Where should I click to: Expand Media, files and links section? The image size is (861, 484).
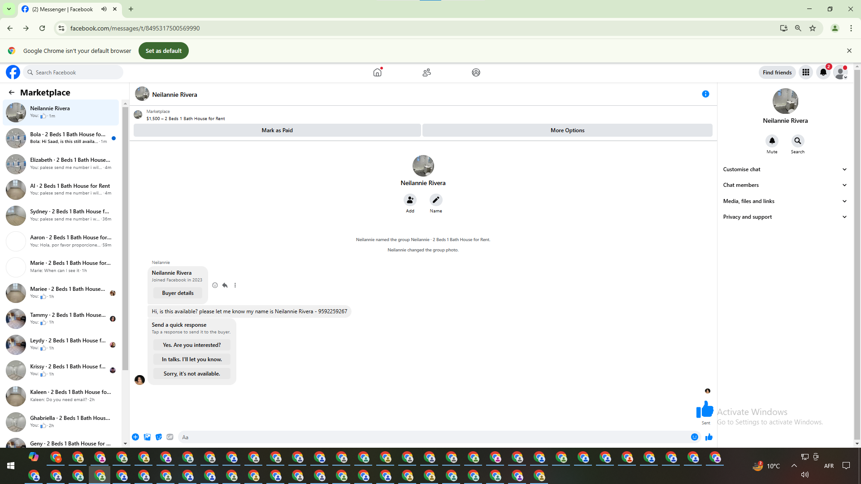[x=785, y=201]
